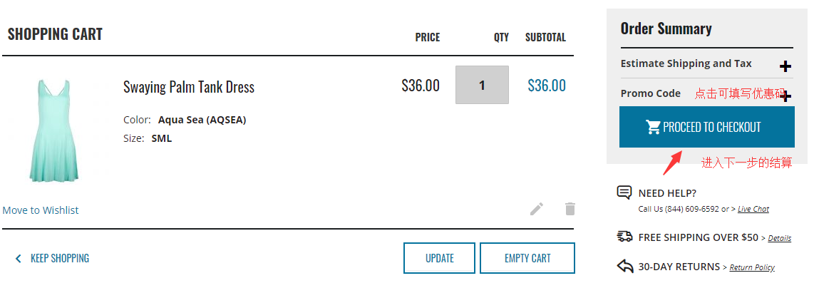
Task: Click the free shipping truck icon
Action: point(624,237)
